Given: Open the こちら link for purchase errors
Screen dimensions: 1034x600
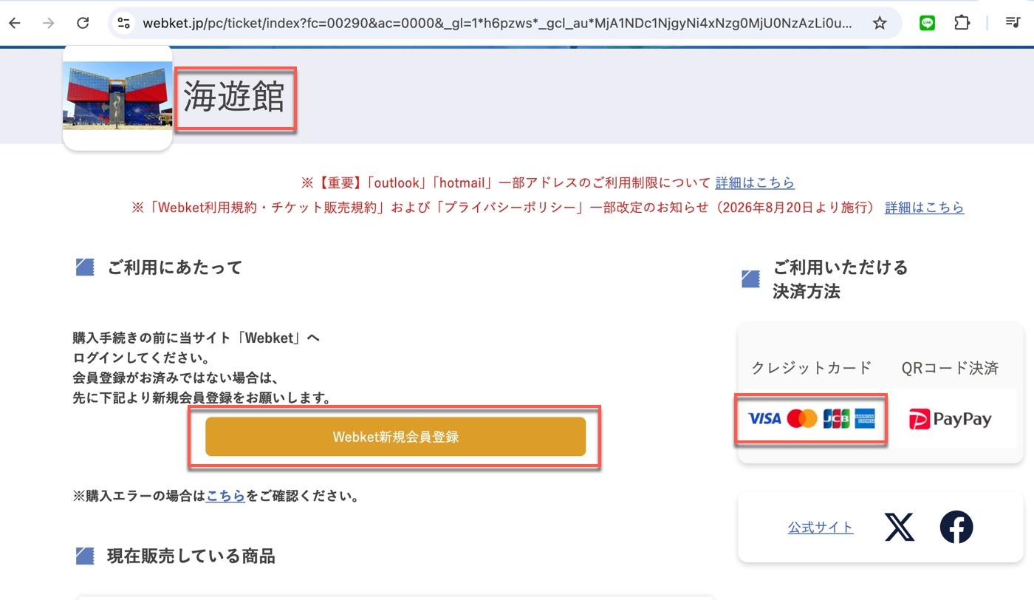Looking at the screenshot, I should click(x=225, y=496).
